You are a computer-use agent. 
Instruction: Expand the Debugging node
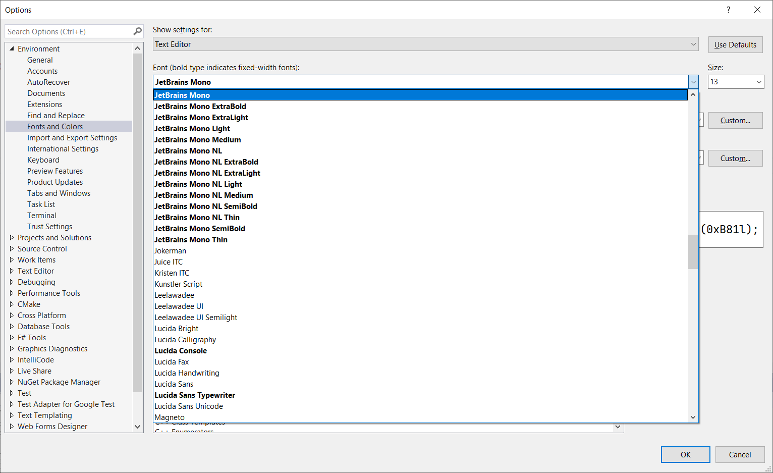click(x=12, y=282)
